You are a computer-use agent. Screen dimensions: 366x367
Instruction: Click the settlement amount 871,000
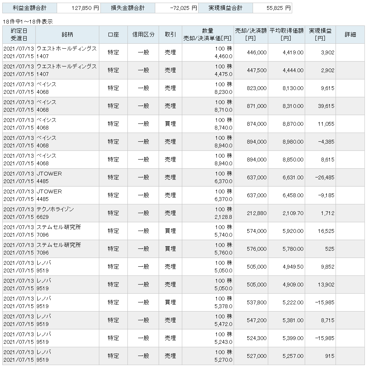coord(256,106)
